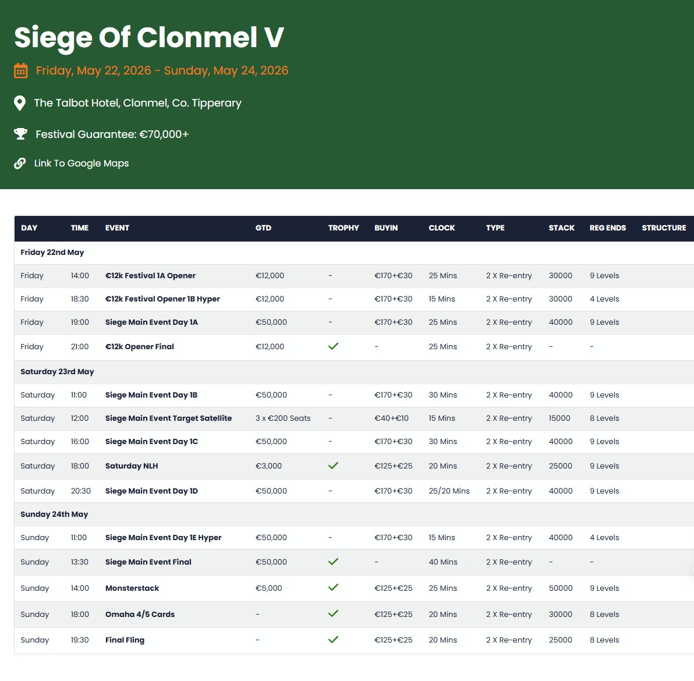Click the map pin location icon
The height and width of the screenshot is (681, 694).
pyautogui.click(x=20, y=103)
